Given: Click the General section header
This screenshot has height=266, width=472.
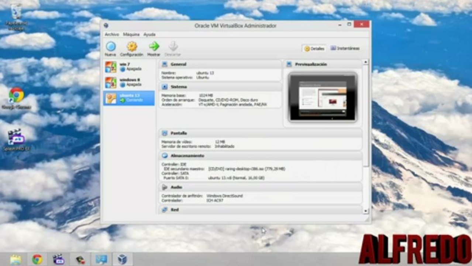Looking at the screenshot, I should click(220, 64).
